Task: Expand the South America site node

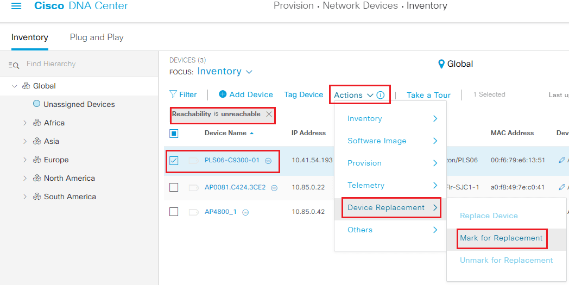Action: (24, 197)
